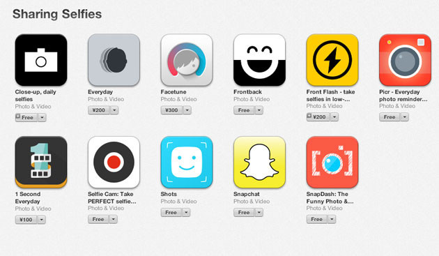The height and width of the screenshot is (256, 439).
Task: Expand the dropdown arrow beside Everyday's ¥200 price
Action: point(114,110)
